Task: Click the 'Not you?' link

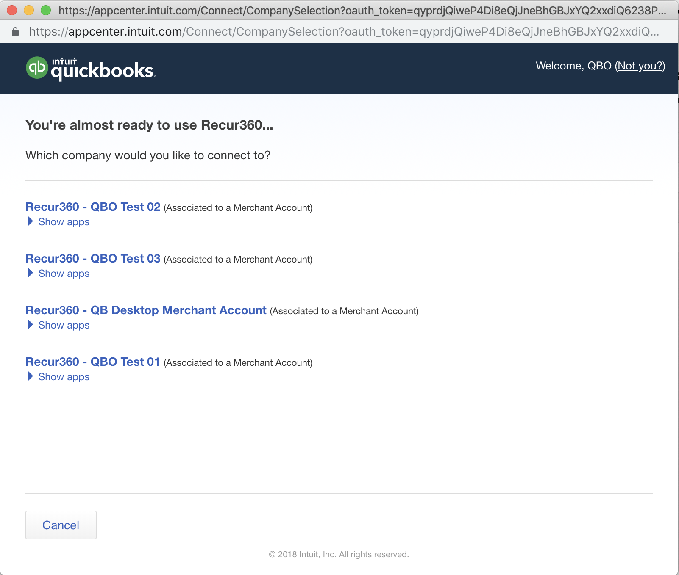Action: 640,66
